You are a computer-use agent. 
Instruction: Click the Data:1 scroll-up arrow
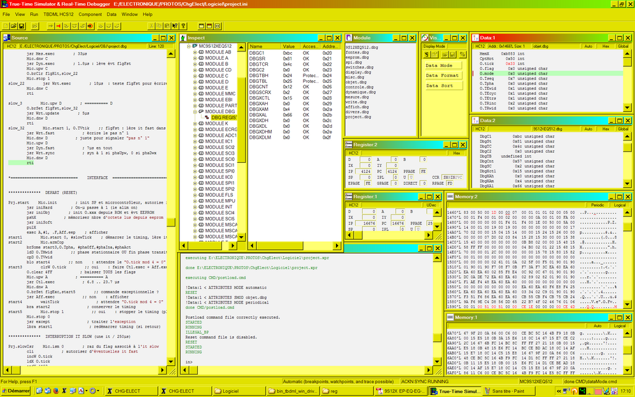pos(627,54)
